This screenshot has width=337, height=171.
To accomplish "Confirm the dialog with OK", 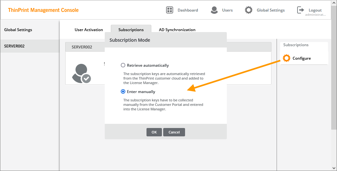I will point(154,132).
